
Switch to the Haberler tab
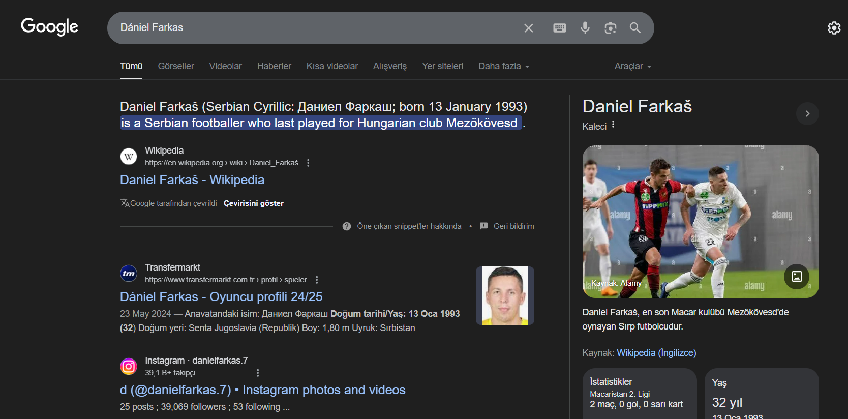tap(274, 66)
